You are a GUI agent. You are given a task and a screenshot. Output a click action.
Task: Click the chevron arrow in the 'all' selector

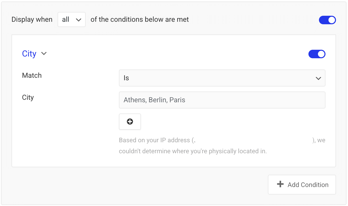click(79, 20)
